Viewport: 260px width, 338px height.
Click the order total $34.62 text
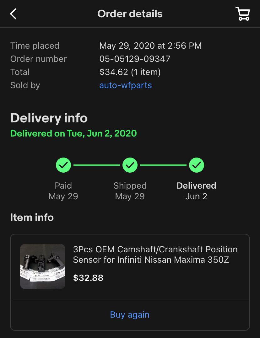click(130, 72)
